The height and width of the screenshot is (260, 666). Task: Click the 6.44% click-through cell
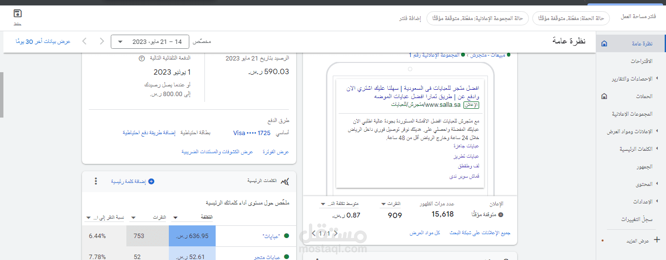pos(105,236)
